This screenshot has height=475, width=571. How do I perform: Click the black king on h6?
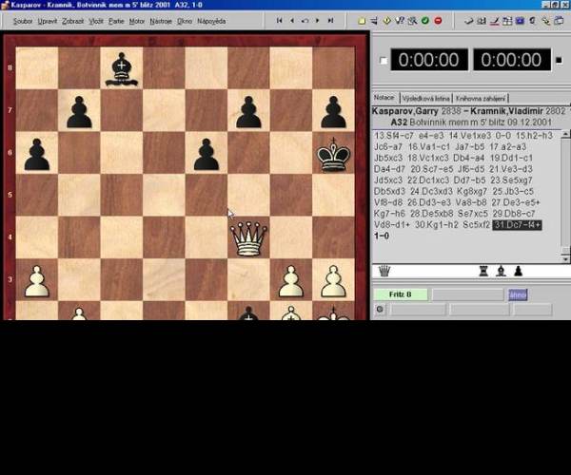coord(333,154)
